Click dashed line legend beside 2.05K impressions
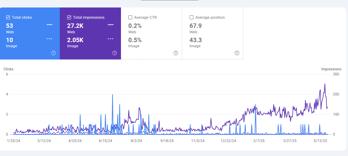The image size is (348, 156). [x=110, y=39]
